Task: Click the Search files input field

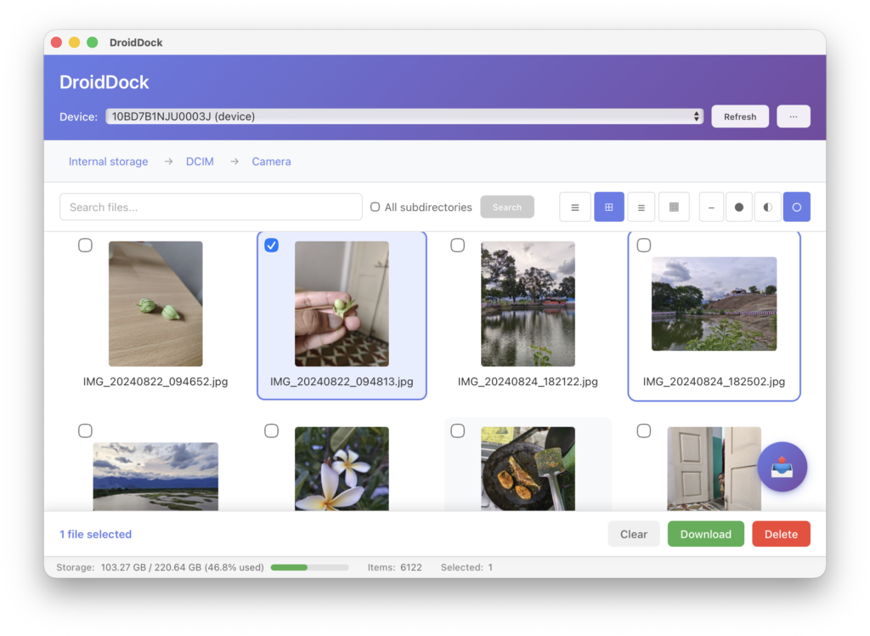Action: [211, 207]
